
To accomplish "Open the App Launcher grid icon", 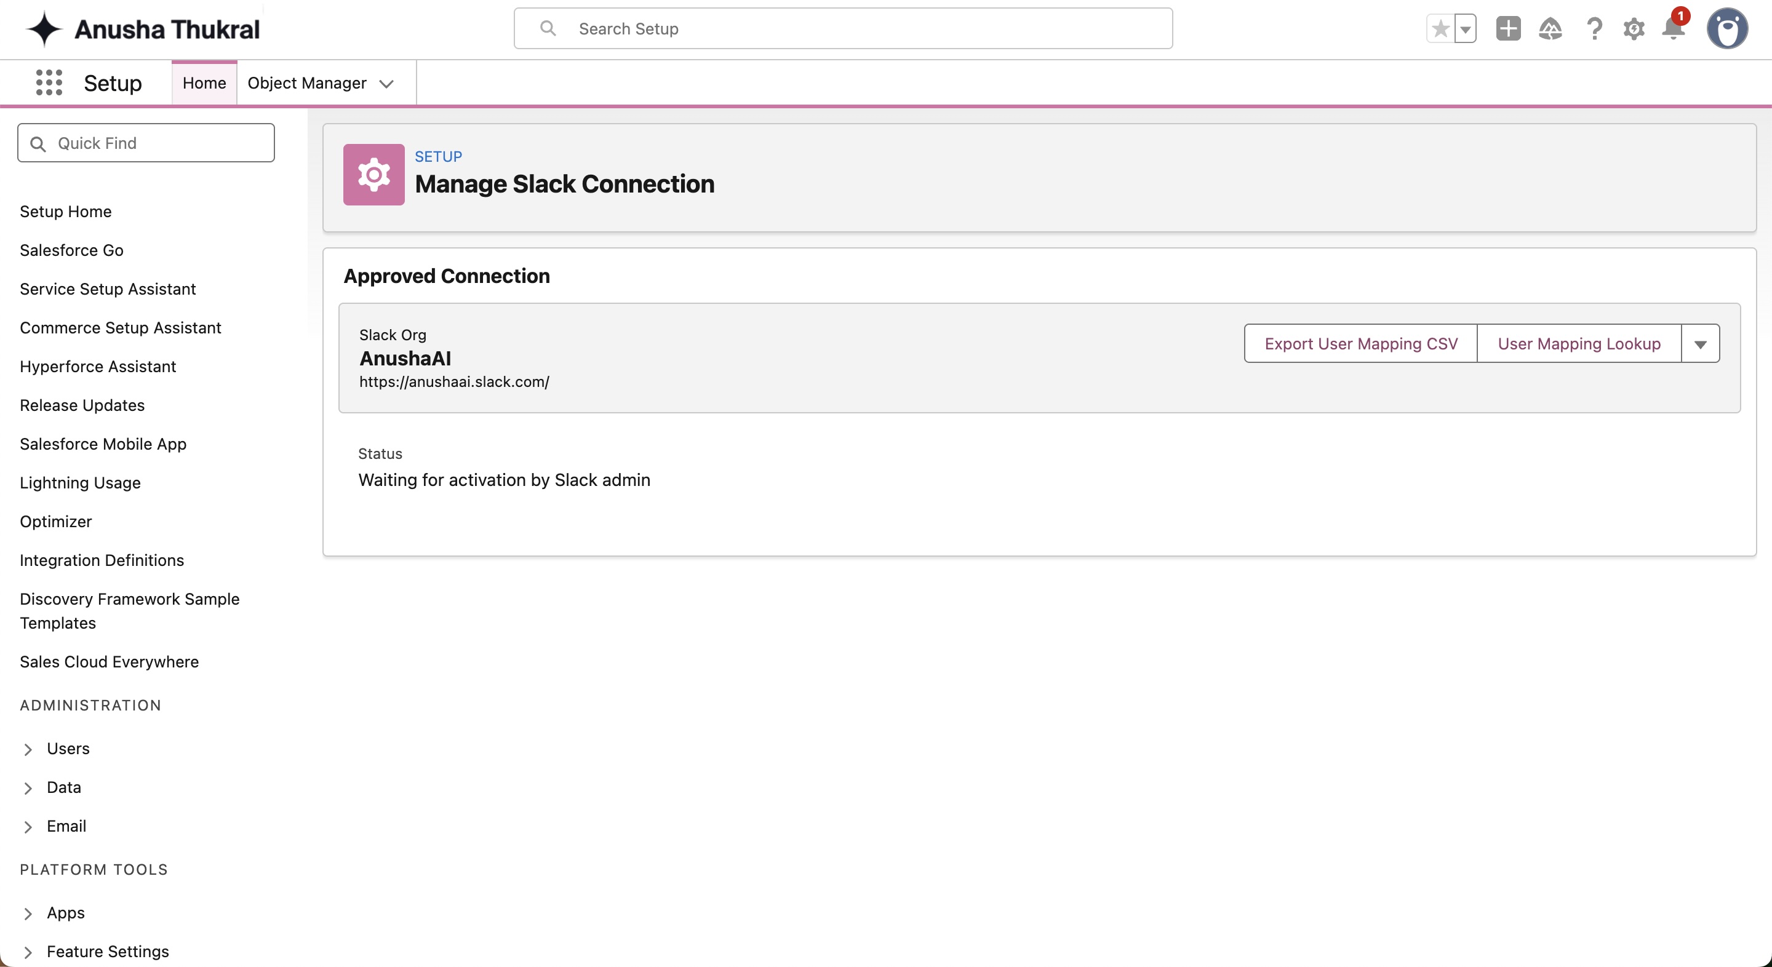I will 49,83.
